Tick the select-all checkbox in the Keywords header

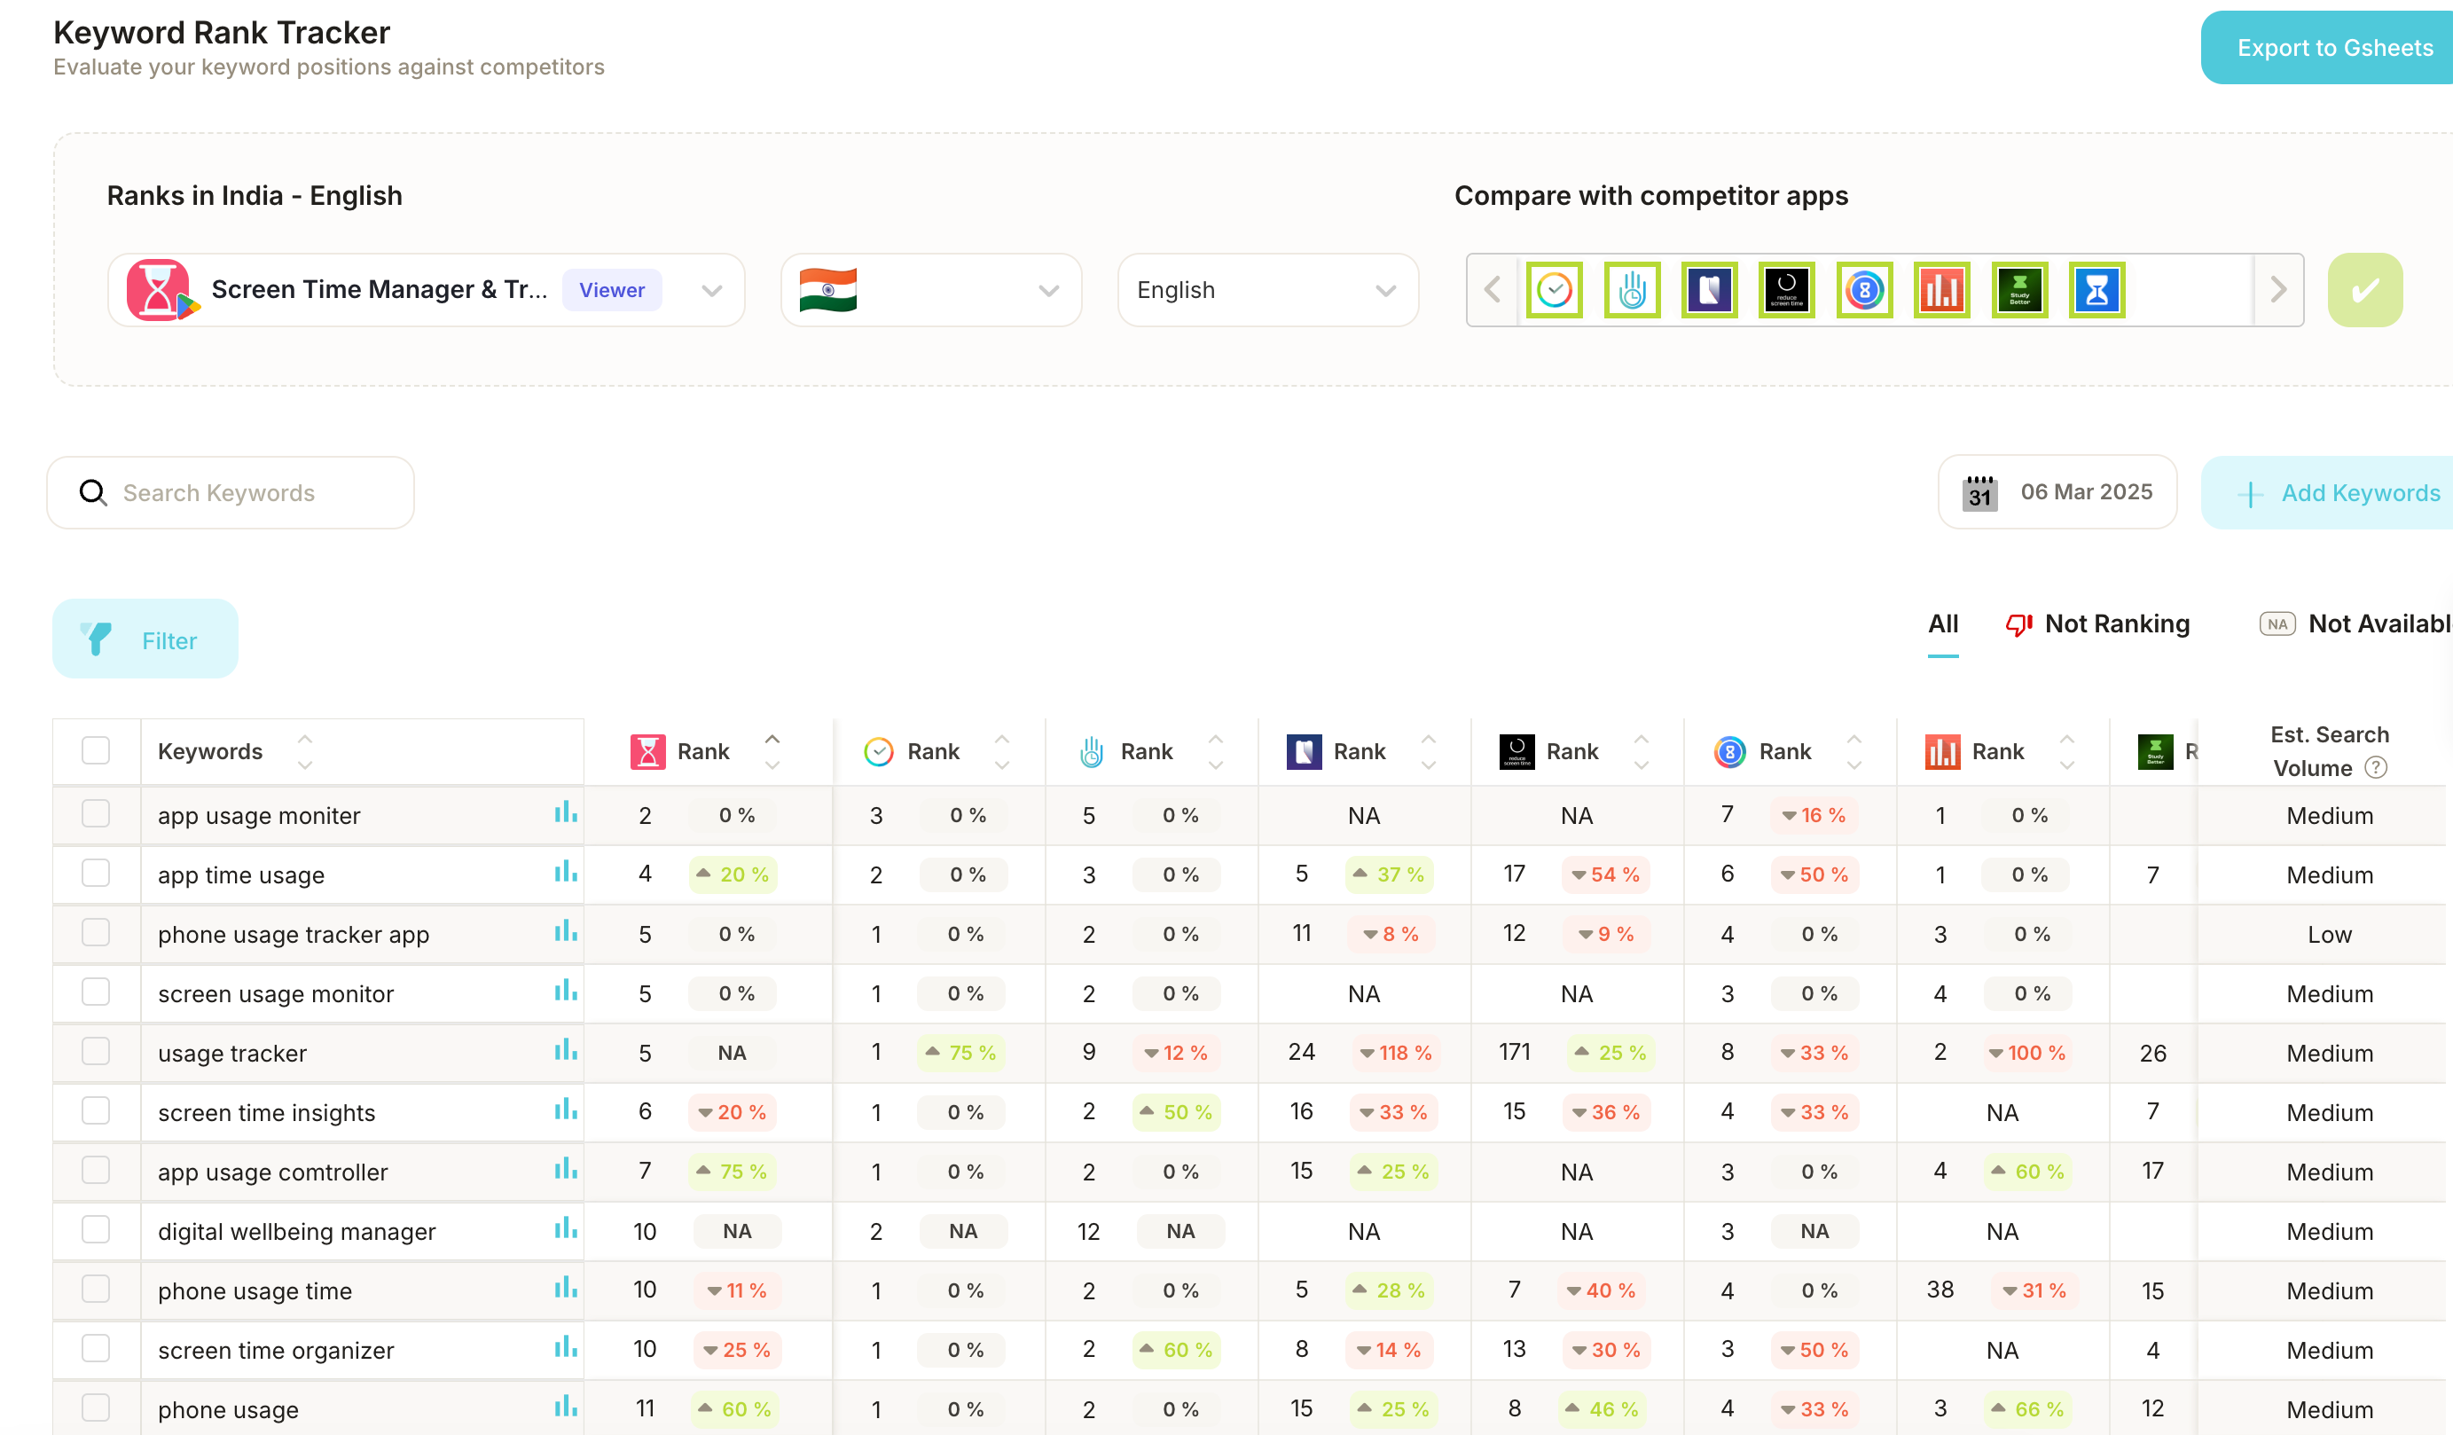[96, 750]
